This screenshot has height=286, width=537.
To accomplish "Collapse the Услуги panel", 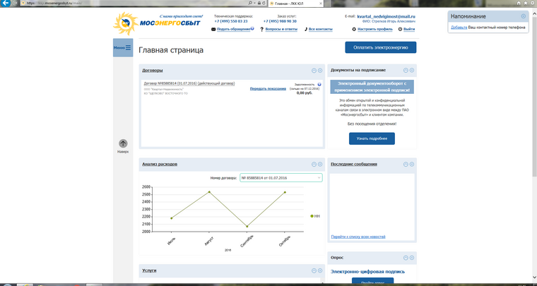I will (x=314, y=270).
